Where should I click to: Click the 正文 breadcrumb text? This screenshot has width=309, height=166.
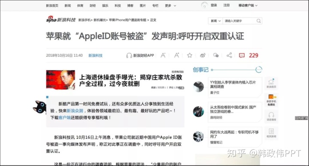[153, 20]
